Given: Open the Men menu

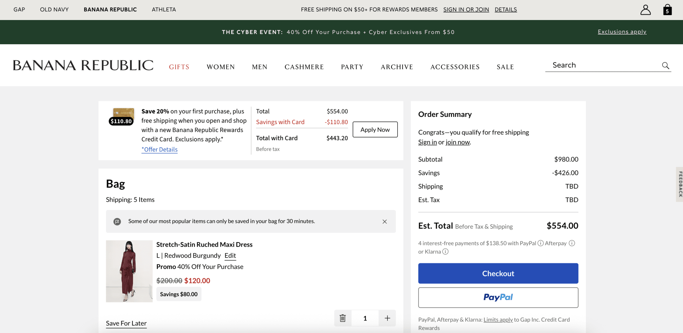Looking at the screenshot, I should pyautogui.click(x=260, y=67).
